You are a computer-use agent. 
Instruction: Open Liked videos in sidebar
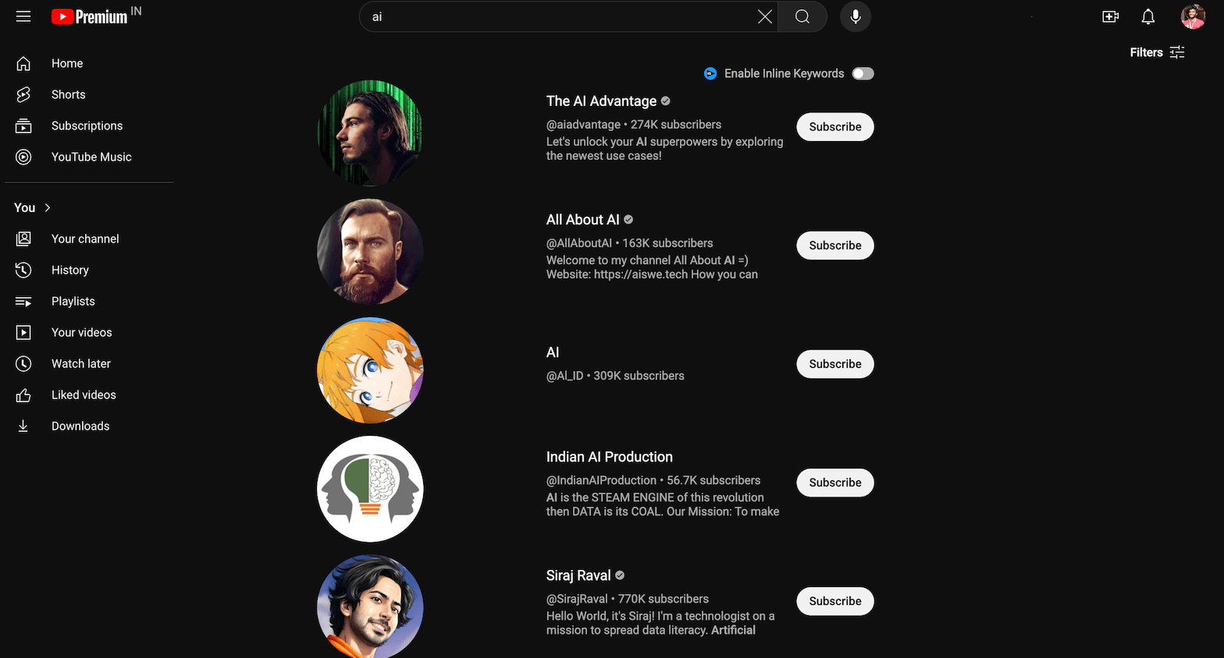pos(83,394)
